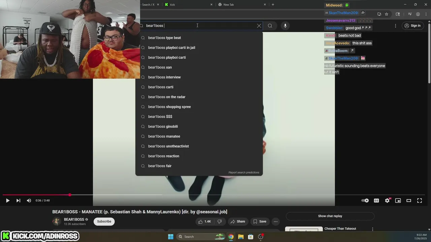Viewport: 431px width, 242px height.
Task: Choose suggestion bear1boss fair
Action: [x=199, y=166]
